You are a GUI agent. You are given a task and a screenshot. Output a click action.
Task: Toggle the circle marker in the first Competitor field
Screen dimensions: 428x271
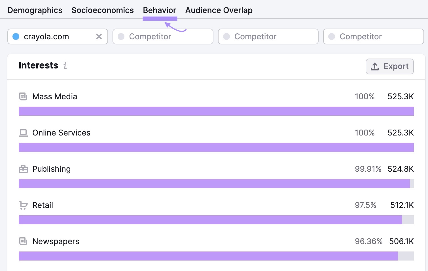[121, 36]
